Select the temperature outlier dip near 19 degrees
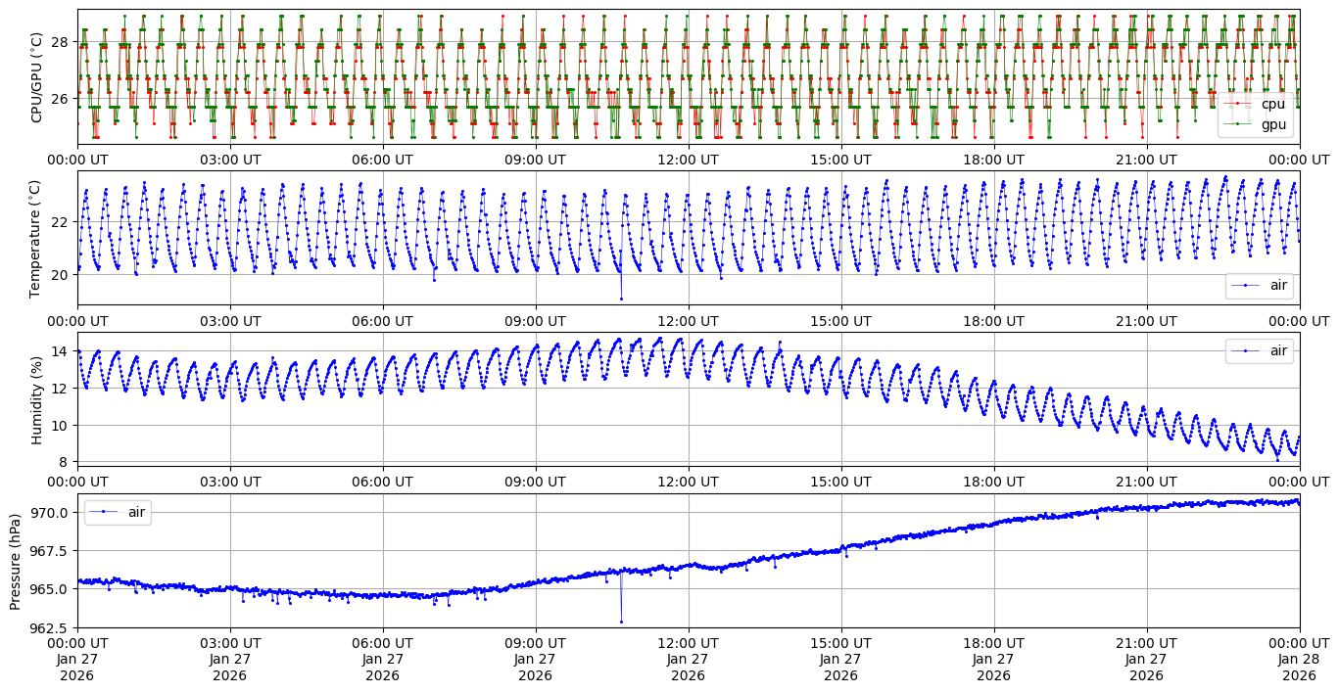This screenshot has width=1339, height=692. (621, 299)
